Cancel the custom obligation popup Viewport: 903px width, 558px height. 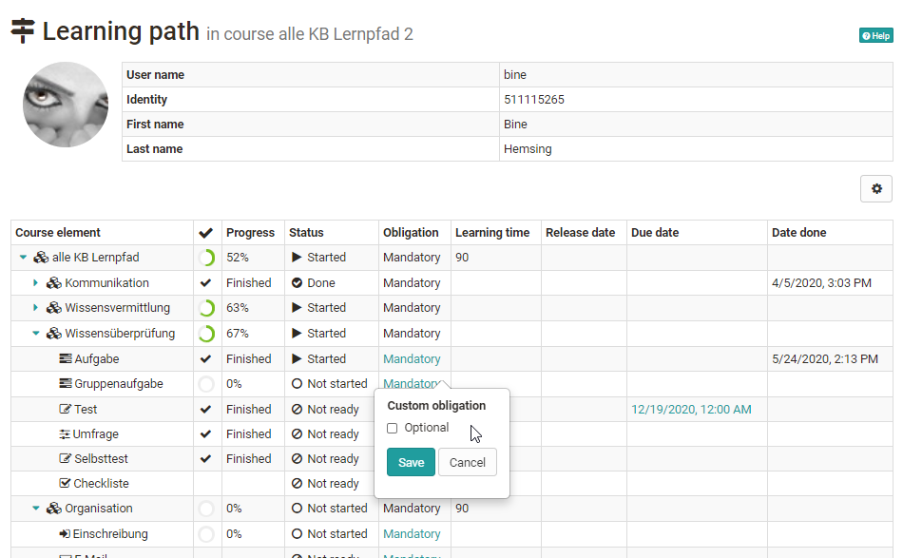[467, 463]
